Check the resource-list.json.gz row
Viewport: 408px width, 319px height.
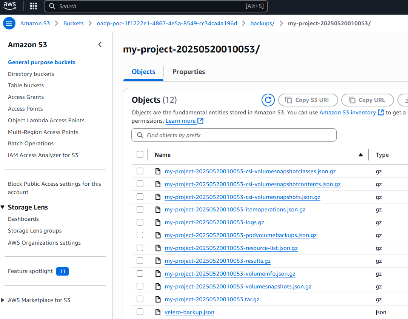[x=140, y=248]
